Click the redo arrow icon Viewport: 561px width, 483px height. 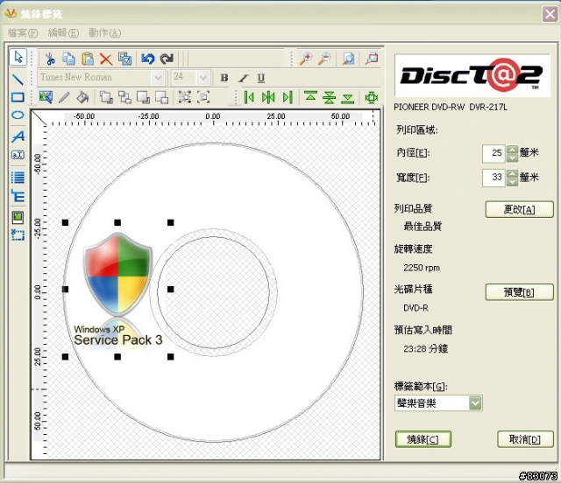coord(167,59)
